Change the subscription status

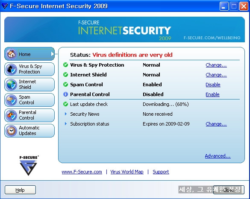[216, 124]
